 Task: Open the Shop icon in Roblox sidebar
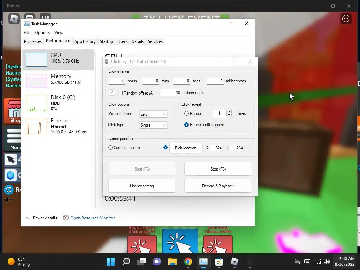pos(13,111)
